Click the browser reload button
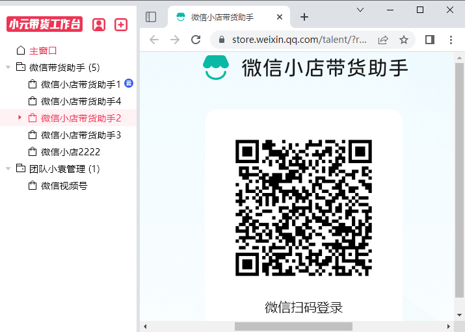Viewport: 465px width, 332px height. (x=196, y=40)
